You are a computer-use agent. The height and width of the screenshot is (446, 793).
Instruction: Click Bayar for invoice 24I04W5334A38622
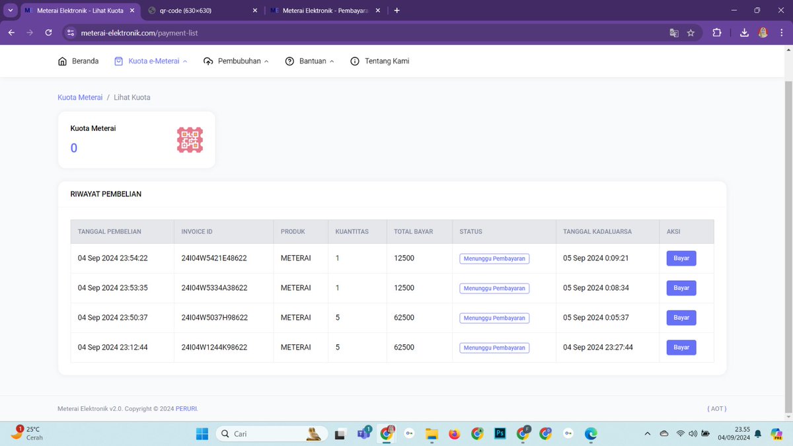click(x=681, y=288)
